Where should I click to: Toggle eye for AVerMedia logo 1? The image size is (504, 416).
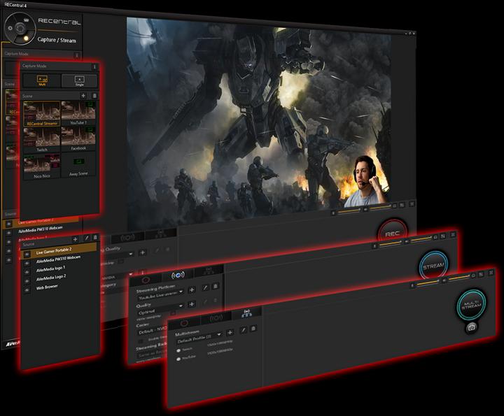(27, 272)
